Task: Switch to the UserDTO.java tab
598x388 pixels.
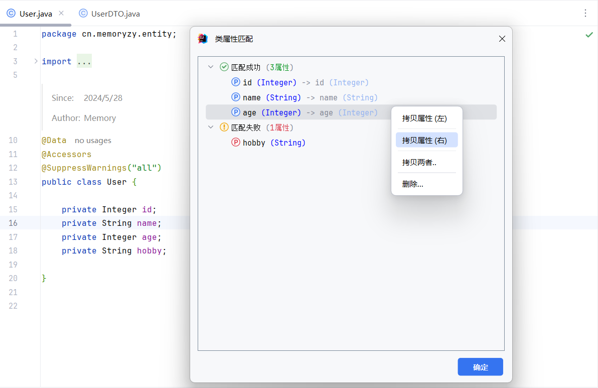Action: (115, 14)
